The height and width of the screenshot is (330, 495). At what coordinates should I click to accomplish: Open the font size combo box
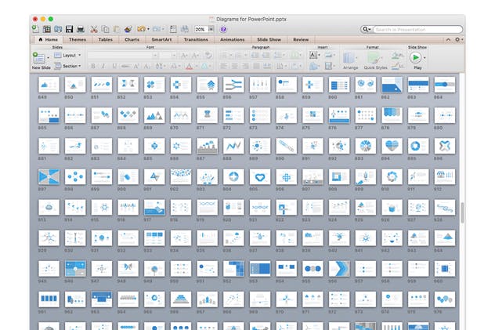168,56
